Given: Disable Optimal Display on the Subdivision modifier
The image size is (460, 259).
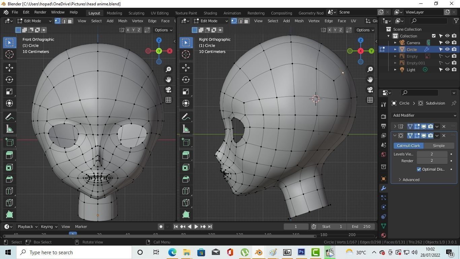Looking at the screenshot, I should click(x=419, y=169).
